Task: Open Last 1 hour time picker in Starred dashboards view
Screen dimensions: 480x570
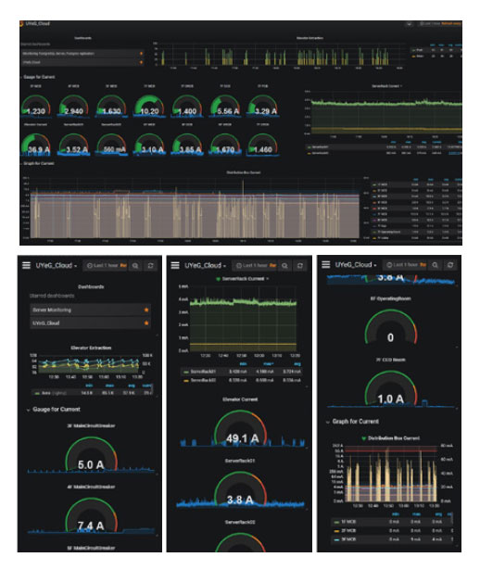Action: [107, 266]
